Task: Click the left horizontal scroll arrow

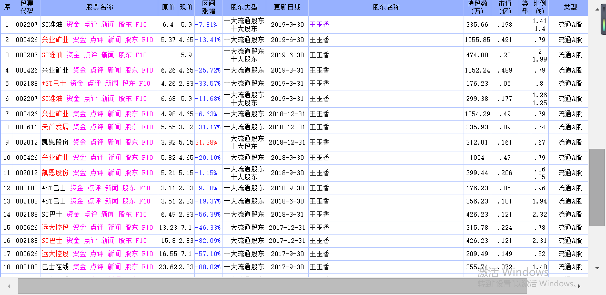Action: tap(9, 286)
